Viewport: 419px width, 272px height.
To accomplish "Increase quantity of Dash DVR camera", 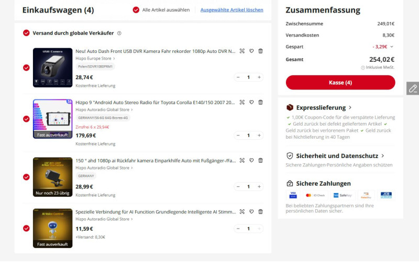I will tap(259, 77).
